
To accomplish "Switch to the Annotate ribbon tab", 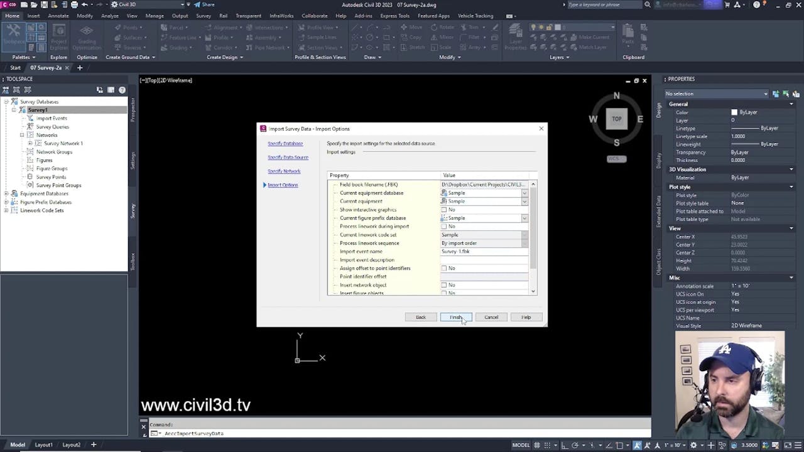I will (58, 16).
